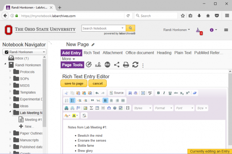
Task: Click the share page icon
Action: coord(117,65)
